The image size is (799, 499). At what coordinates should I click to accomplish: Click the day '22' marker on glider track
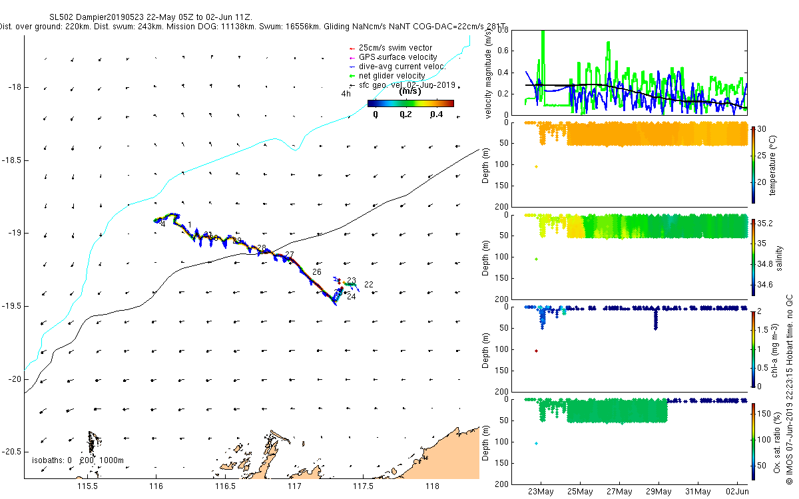[x=368, y=285]
